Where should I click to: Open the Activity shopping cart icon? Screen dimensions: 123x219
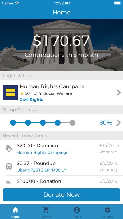pos(46,210)
